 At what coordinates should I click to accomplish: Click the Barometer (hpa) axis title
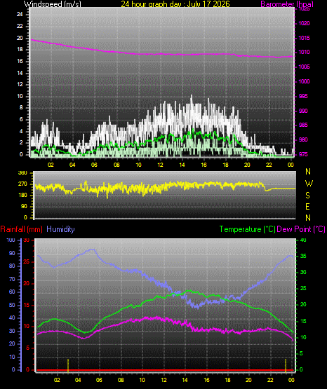[287, 4]
